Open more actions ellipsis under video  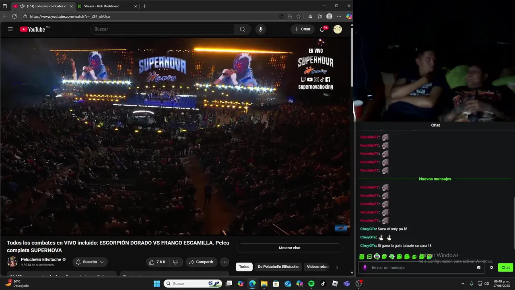[225, 262]
